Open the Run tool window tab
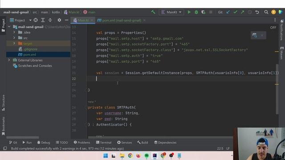The width and height of the screenshot is (285, 160). pyautogui.click(x=27, y=143)
